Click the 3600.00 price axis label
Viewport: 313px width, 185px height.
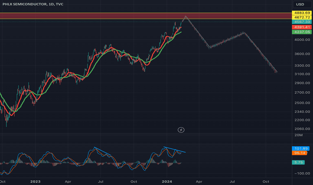click(302, 54)
